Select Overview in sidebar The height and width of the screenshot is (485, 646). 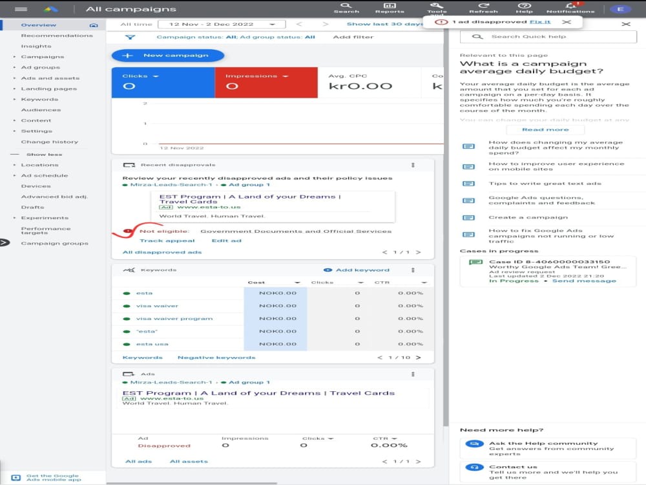[x=38, y=25]
